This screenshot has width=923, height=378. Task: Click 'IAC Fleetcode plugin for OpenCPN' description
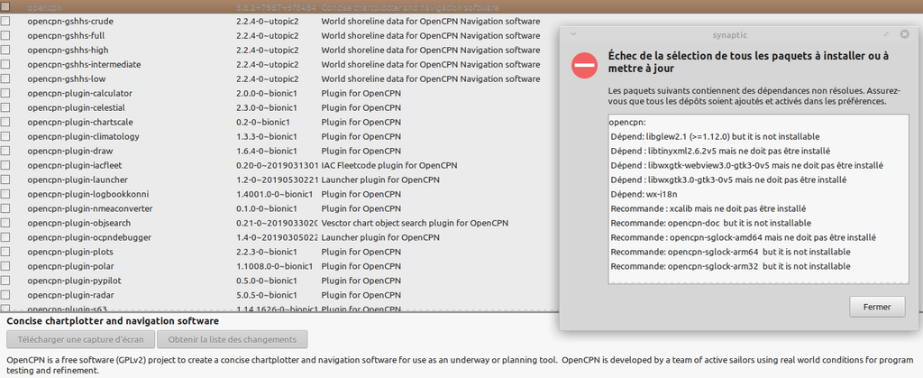tap(389, 165)
